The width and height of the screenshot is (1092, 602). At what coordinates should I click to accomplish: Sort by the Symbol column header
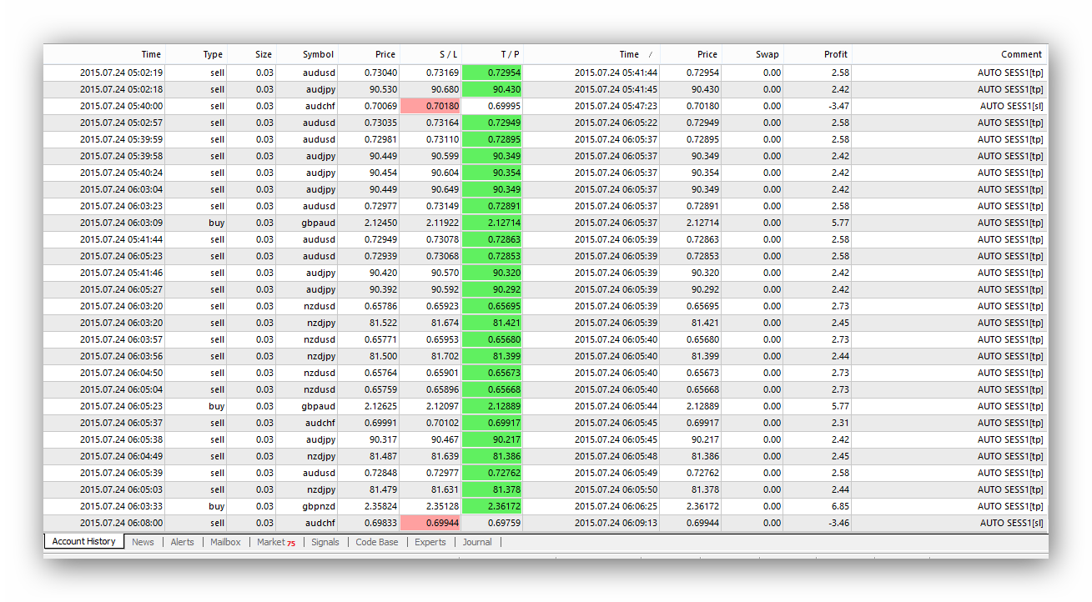307,54
